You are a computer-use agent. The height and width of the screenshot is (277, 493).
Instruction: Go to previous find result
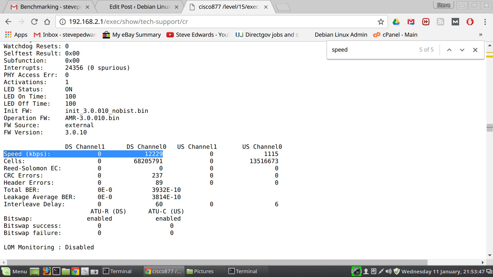tap(449, 50)
